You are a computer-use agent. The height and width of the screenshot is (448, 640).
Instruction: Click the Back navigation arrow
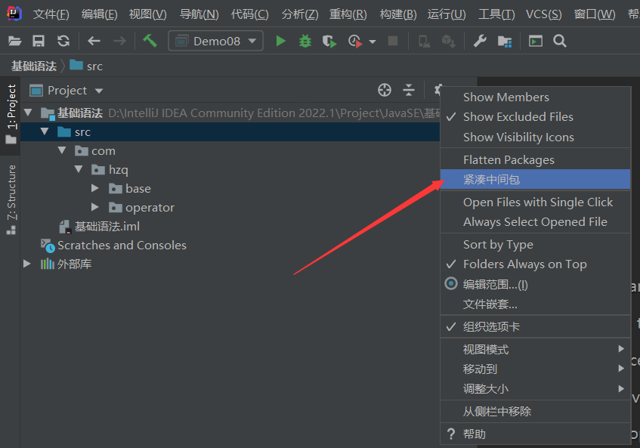[94, 42]
